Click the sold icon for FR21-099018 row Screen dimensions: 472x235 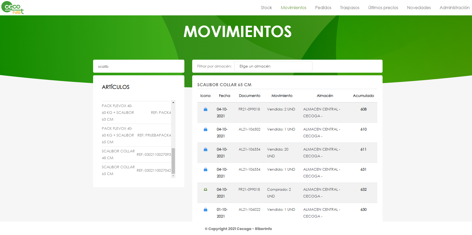coord(205,109)
